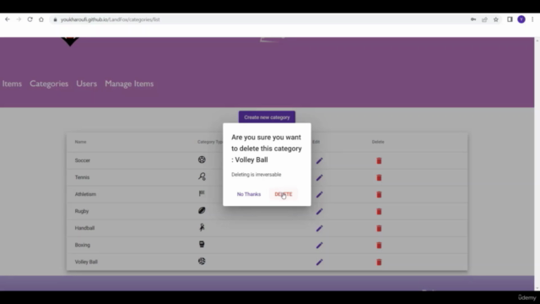The image size is (540, 304).
Task: Open the saved passwords key icon
Action: (473, 19)
